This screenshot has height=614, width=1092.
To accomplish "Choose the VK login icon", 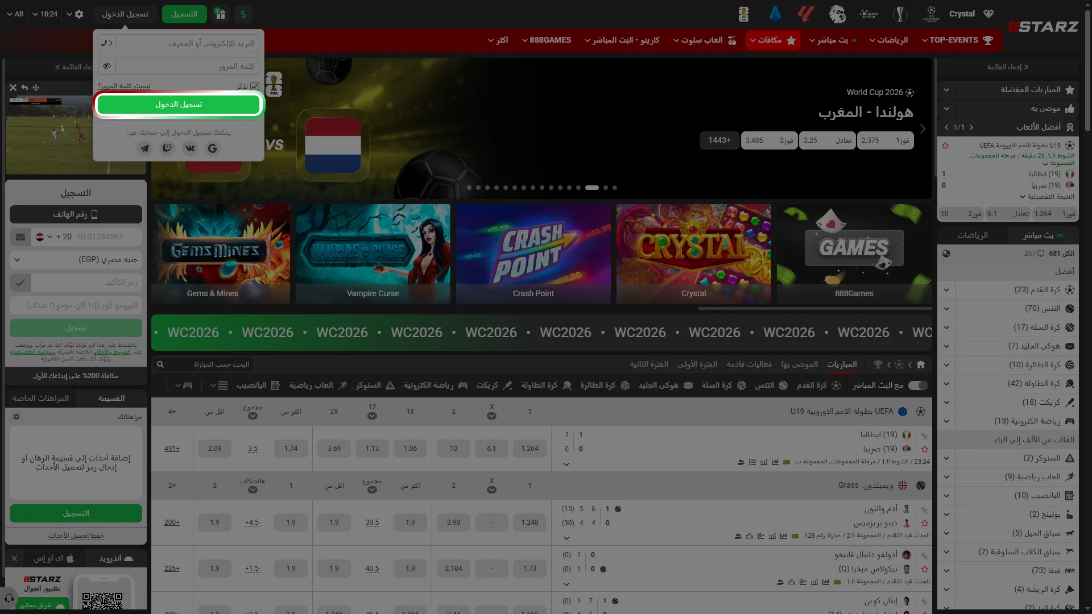I will 190,148.
